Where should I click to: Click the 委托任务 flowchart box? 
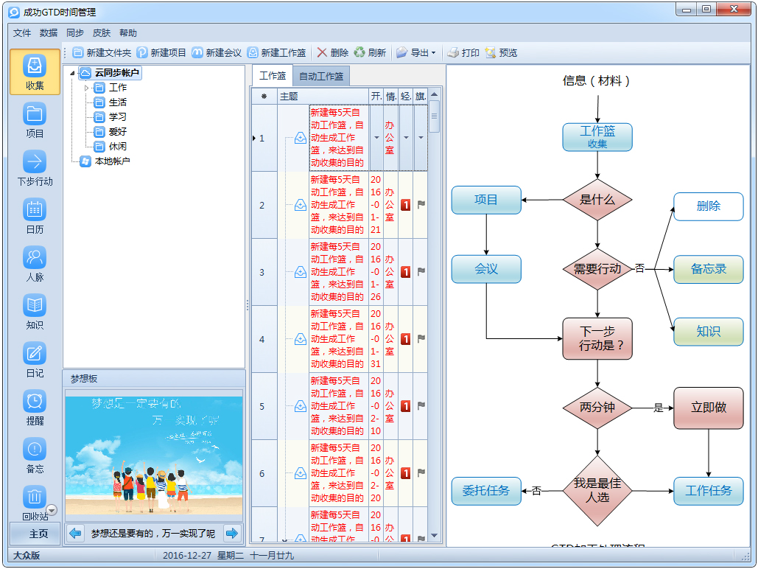486,491
